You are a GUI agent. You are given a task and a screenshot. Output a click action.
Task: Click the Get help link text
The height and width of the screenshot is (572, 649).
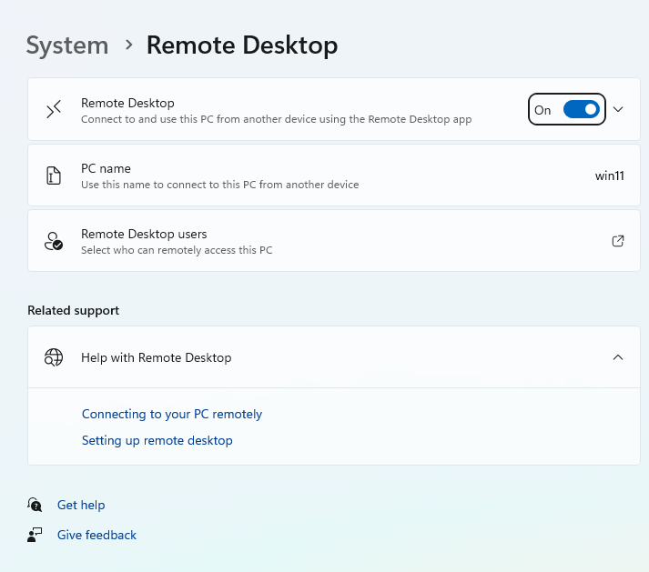coord(81,505)
